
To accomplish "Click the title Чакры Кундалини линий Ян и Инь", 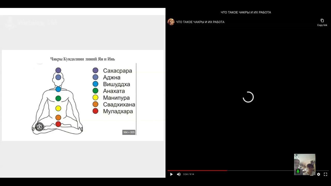I will point(82,59).
